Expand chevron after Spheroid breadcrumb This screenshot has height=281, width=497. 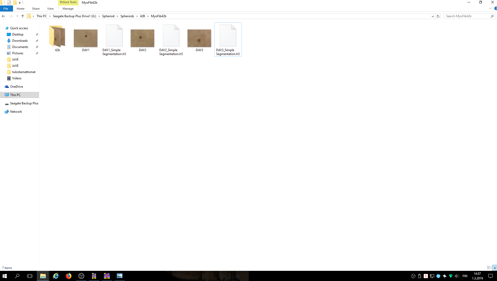[x=117, y=16]
